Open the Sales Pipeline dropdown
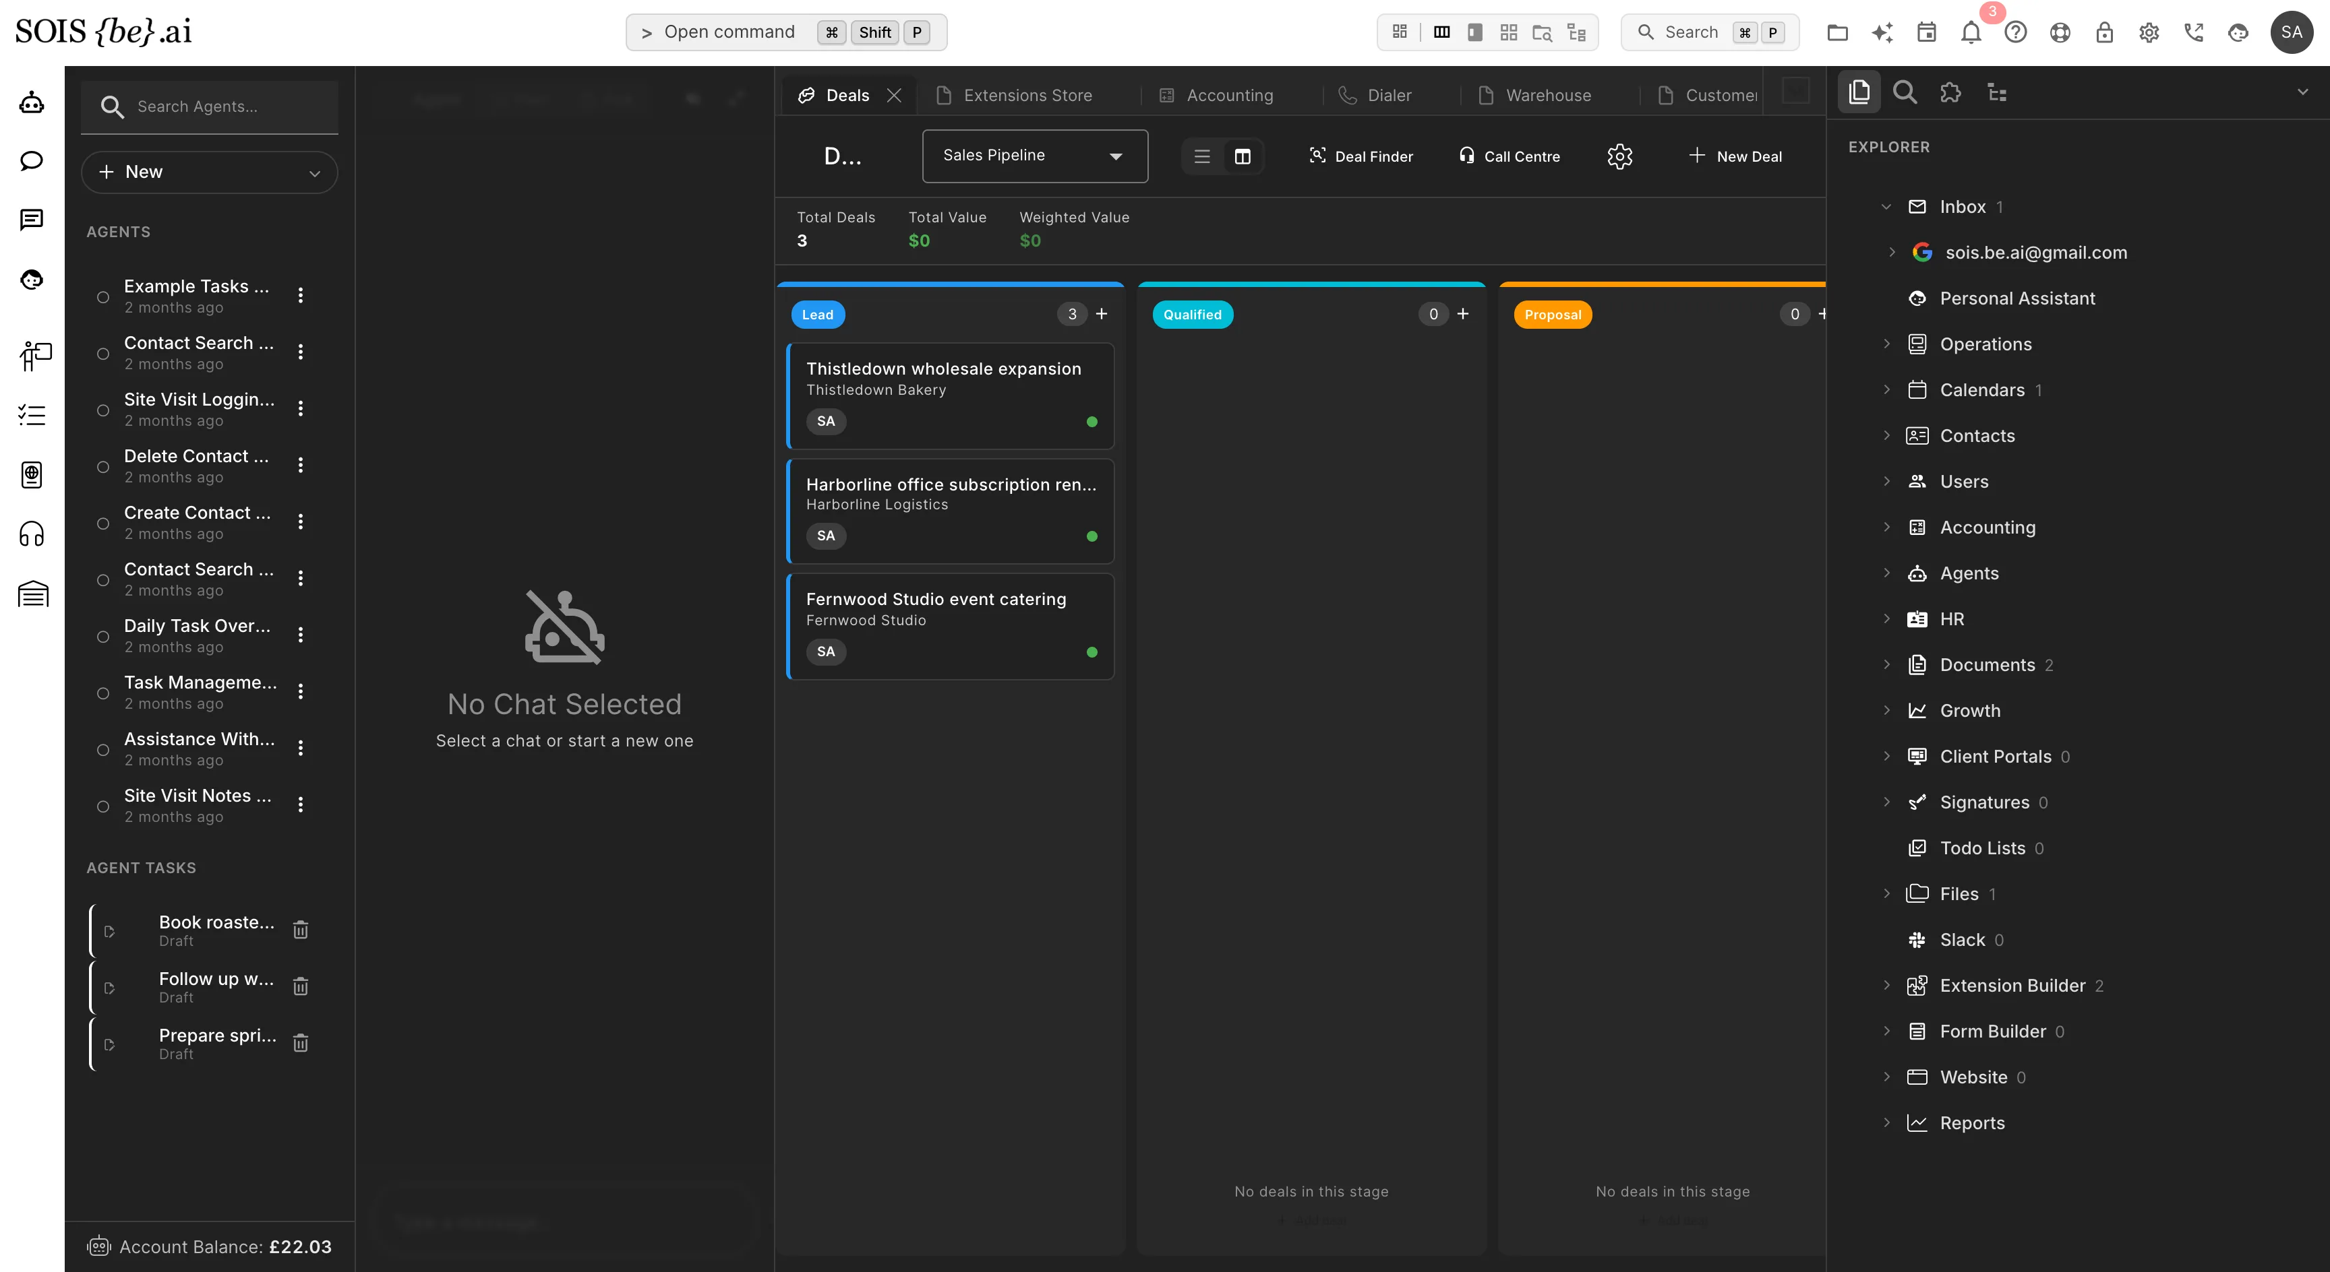The image size is (2330, 1272). (x=1035, y=156)
